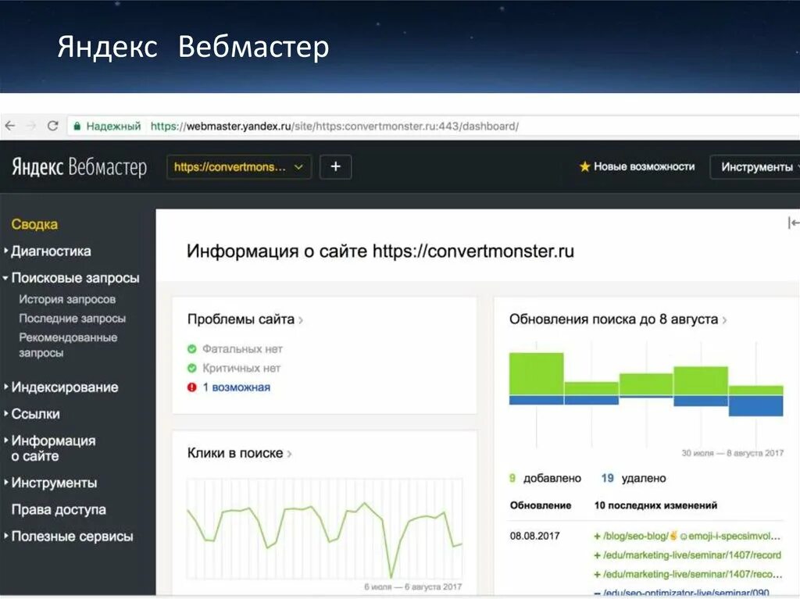Click the star icon beside Новые возможности
The image size is (800, 599).
584,166
